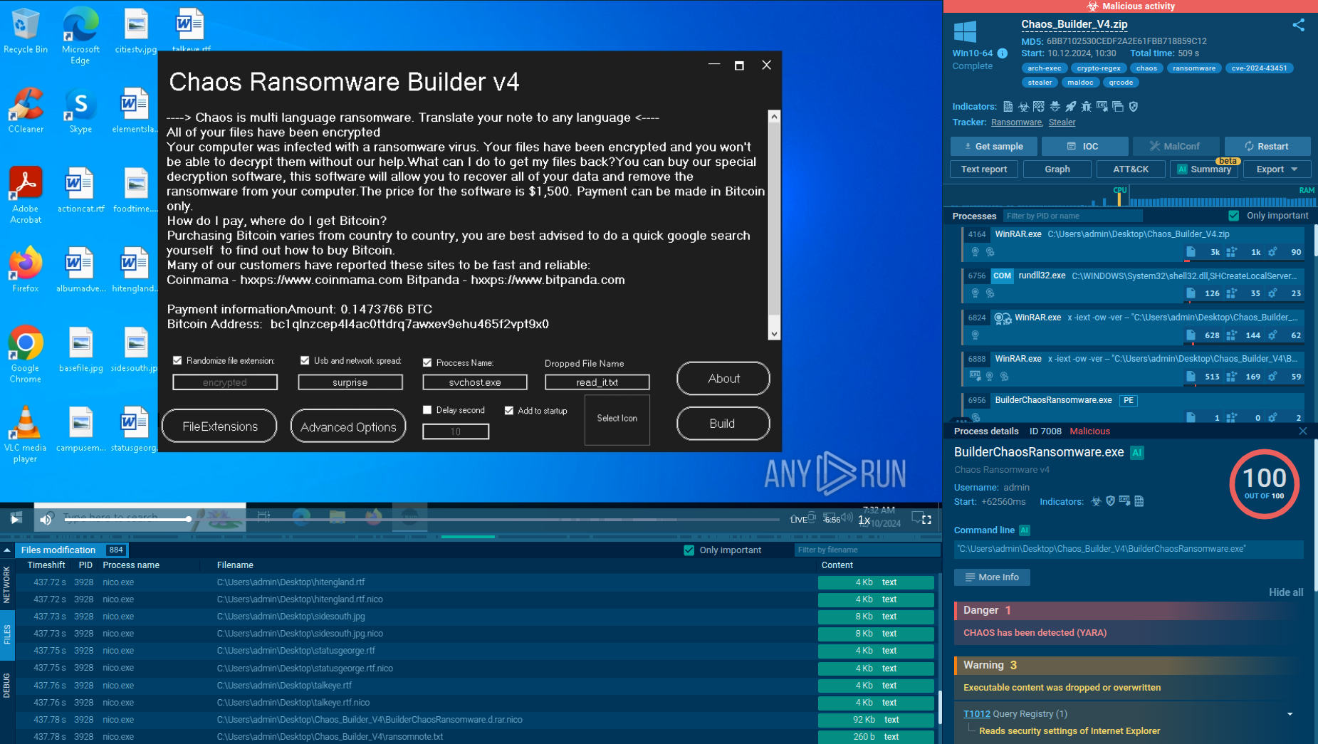
Task: Click the ANY.RUN logo on the desktop view
Action: 835,473
